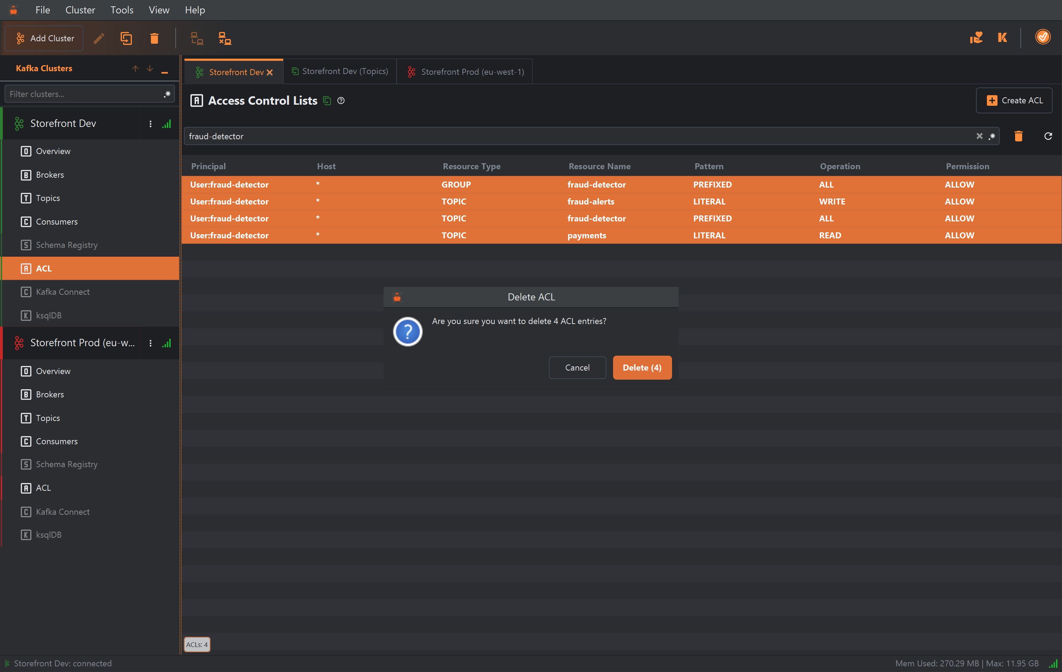Viewport: 1062px width, 672px height.
Task: Move cluster up with arrow icon
Action: pos(135,68)
